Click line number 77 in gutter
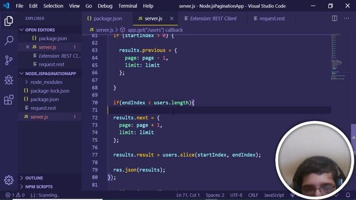The image size is (356, 200). (x=95, y=155)
